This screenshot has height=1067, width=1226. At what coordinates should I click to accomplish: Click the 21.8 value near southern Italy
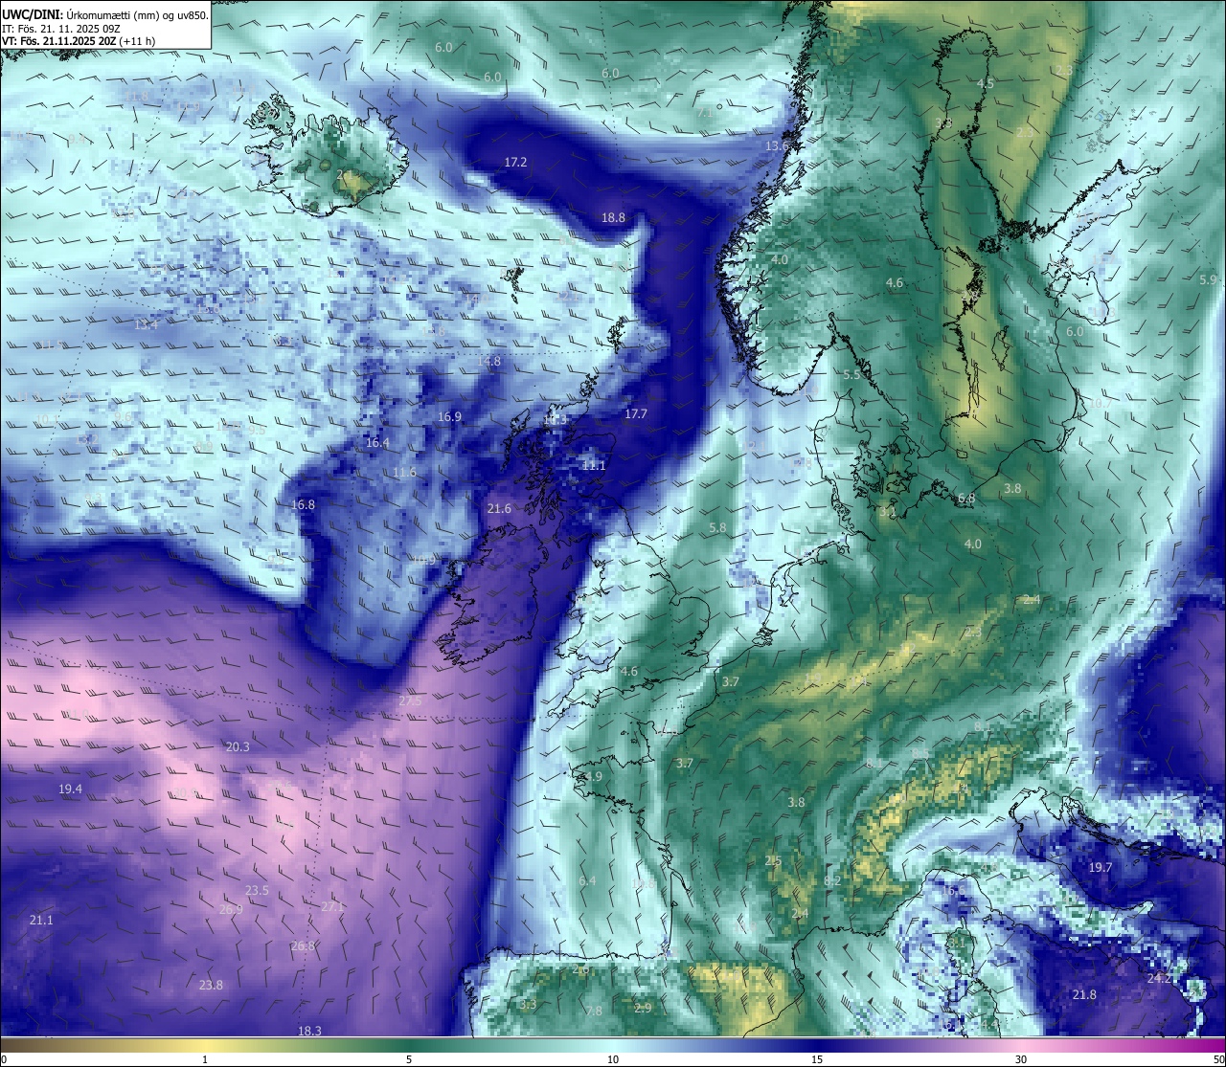1084,995
